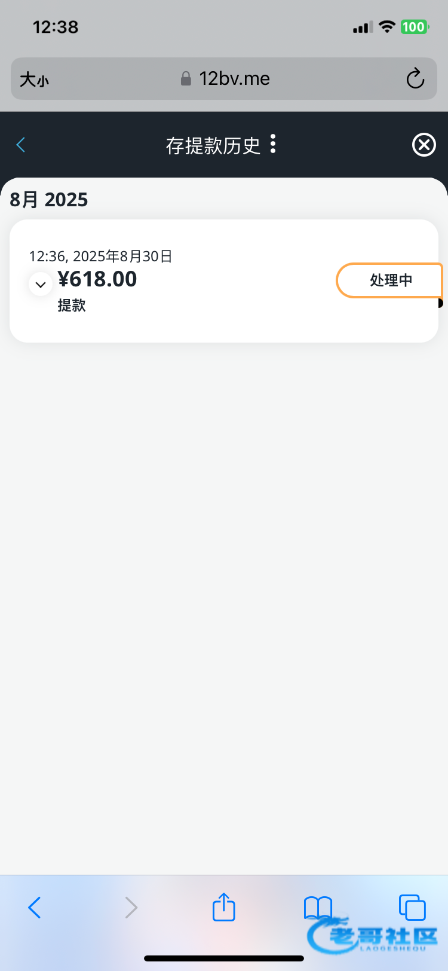Go back using the header's left arrow
Viewport: 448px width, 971px height.
[21, 145]
